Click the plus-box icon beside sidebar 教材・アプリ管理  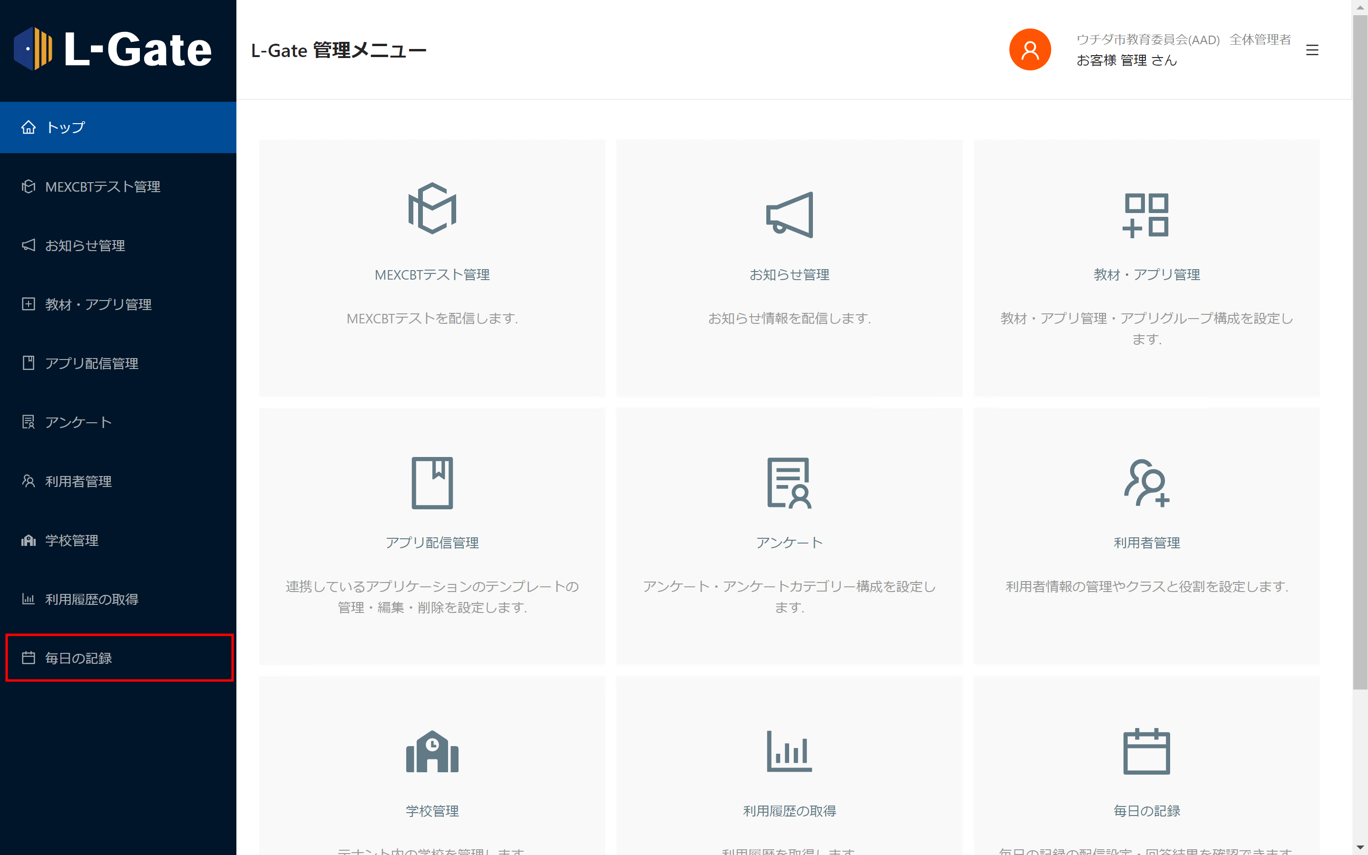click(x=28, y=304)
